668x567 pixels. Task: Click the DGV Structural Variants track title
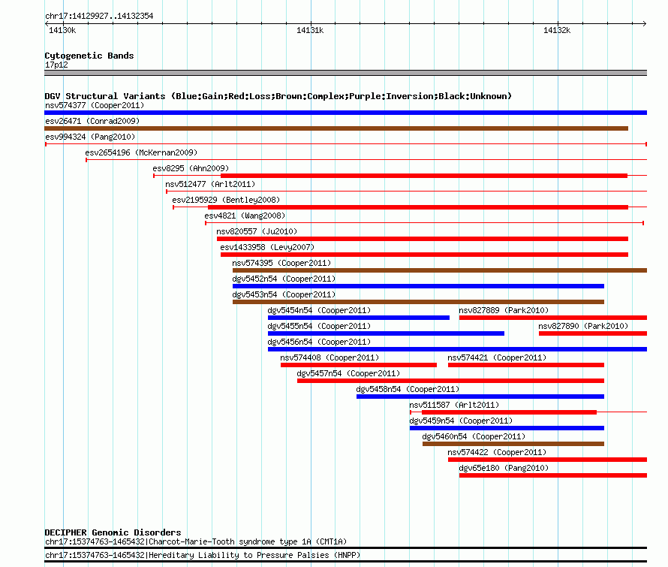point(278,96)
